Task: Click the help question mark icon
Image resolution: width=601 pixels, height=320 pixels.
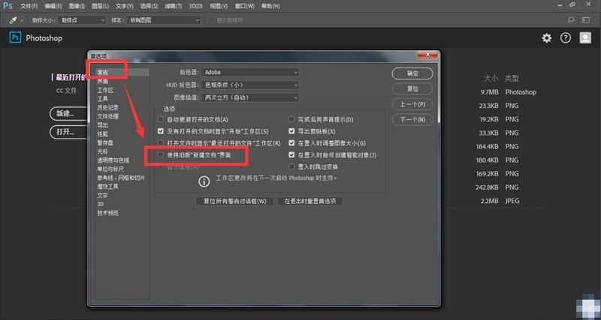Action: 566,38
